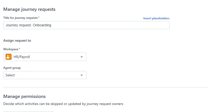Expand the Workspace dropdown chevron
208x112 pixels.
point(82,57)
